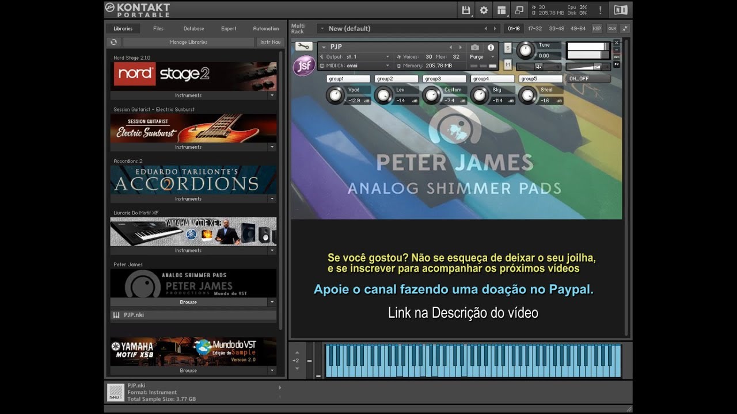Click the jsf round logo icon
Image resolution: width=737 pixels, height=414 pixels.
pos(303,66)
